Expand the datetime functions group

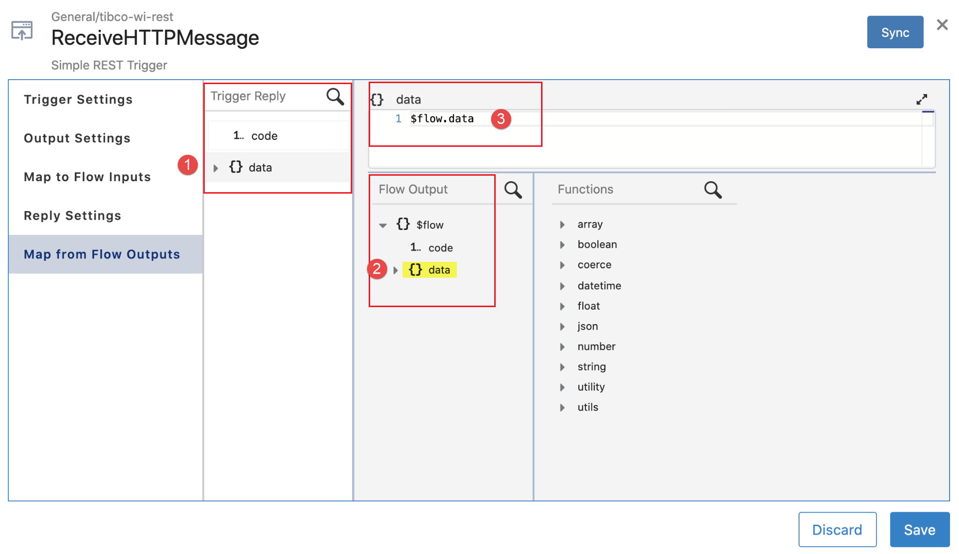point(562,286)
